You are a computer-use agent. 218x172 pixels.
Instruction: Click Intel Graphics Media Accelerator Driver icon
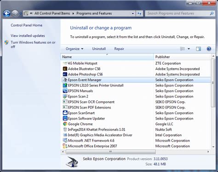[x=65, y=135]
